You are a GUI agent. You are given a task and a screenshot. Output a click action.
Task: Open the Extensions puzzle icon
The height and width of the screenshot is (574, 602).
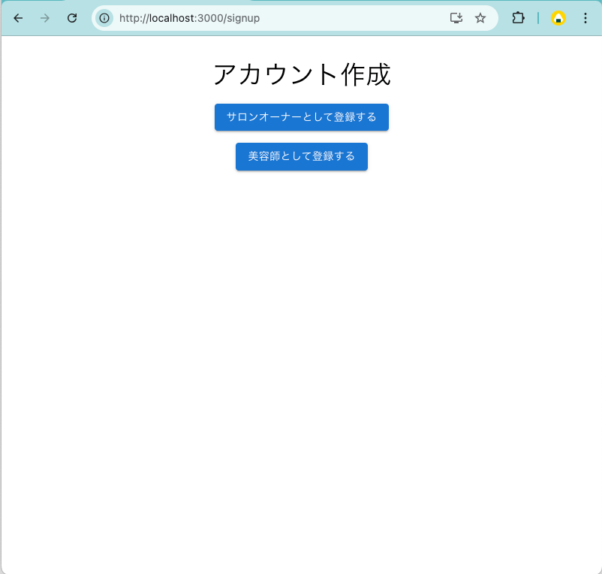518,18
